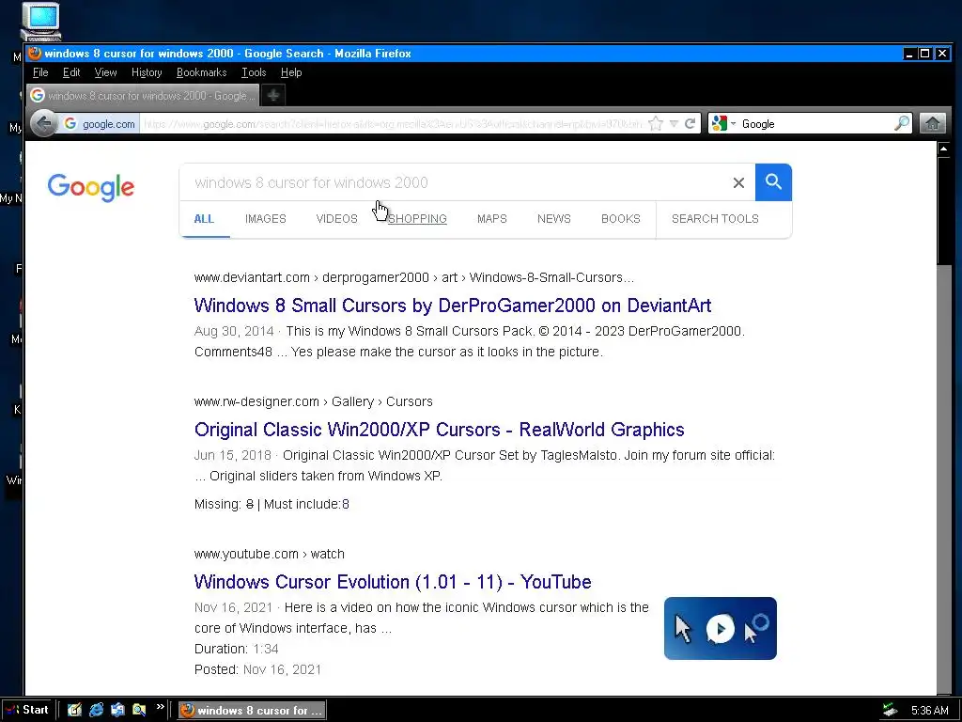Open SEARCH TOOLS options
962x722 pixels.
pos(715,219)
